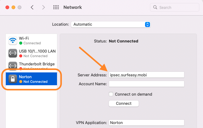Click the Account Name field
Viewport: 203px width, 128px height.
[146, 84]
